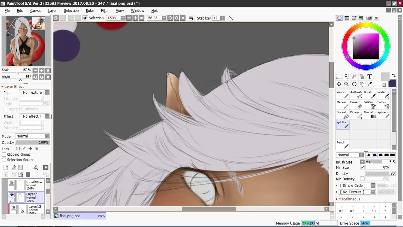Choose the lasso selection tool
Viewport: 403px width, 227px height.
[346, 76]
